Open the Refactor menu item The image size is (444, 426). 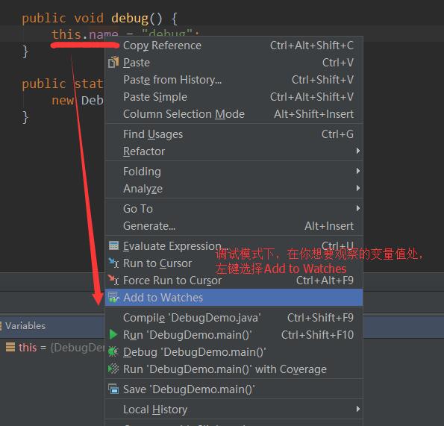(x=234, y=151)
